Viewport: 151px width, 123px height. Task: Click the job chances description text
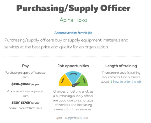tap(73, 100)
